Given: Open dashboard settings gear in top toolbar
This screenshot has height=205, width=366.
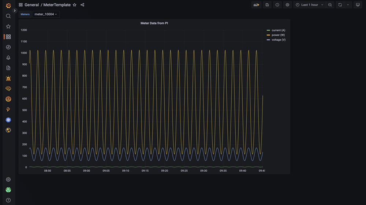Looking at the screenshot, I should (287, 5).
